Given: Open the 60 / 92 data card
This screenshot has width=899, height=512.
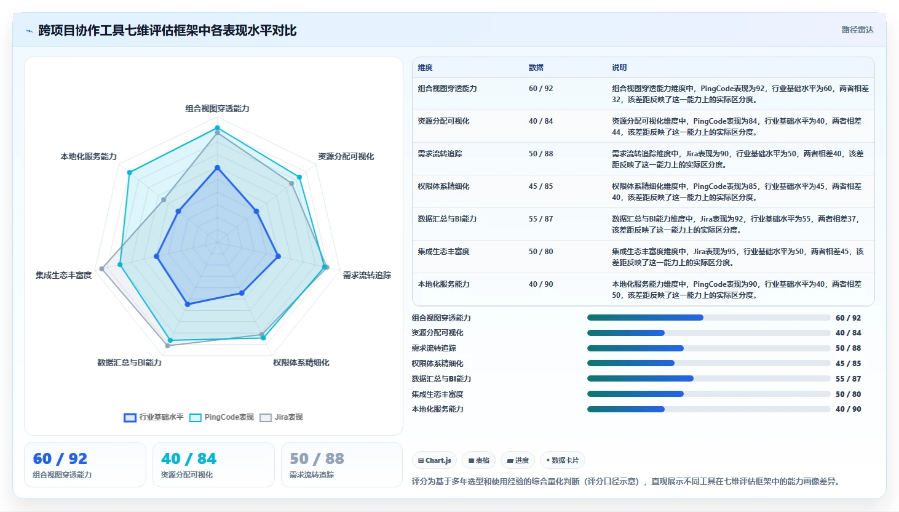Looking at the screenshot, I should pos(85,465).
